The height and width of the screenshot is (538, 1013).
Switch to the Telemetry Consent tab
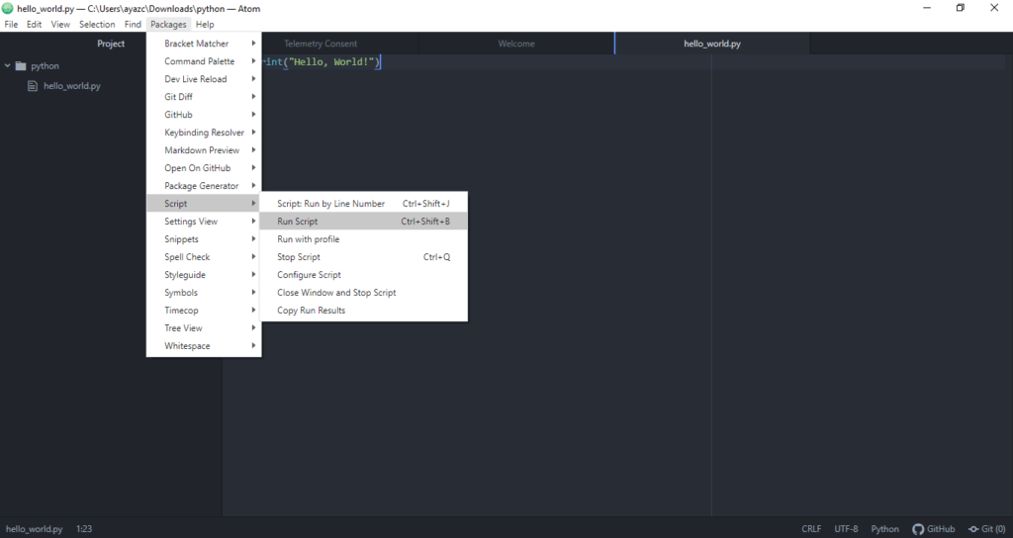point(321,44)
